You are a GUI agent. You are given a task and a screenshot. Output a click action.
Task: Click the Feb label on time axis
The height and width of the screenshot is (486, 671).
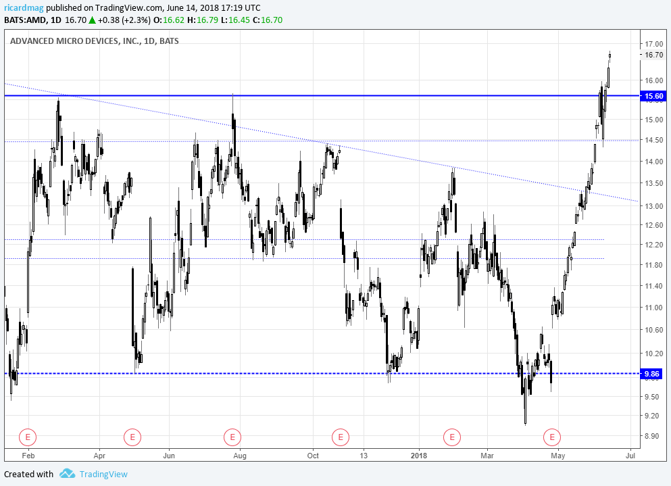click(28, 456)
